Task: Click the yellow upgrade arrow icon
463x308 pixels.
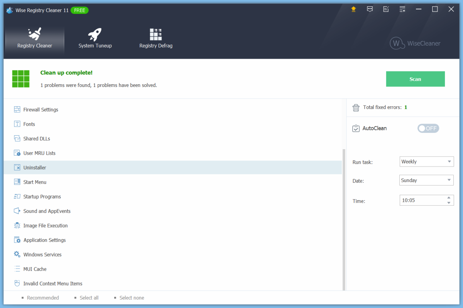Action: click(353, 9)
